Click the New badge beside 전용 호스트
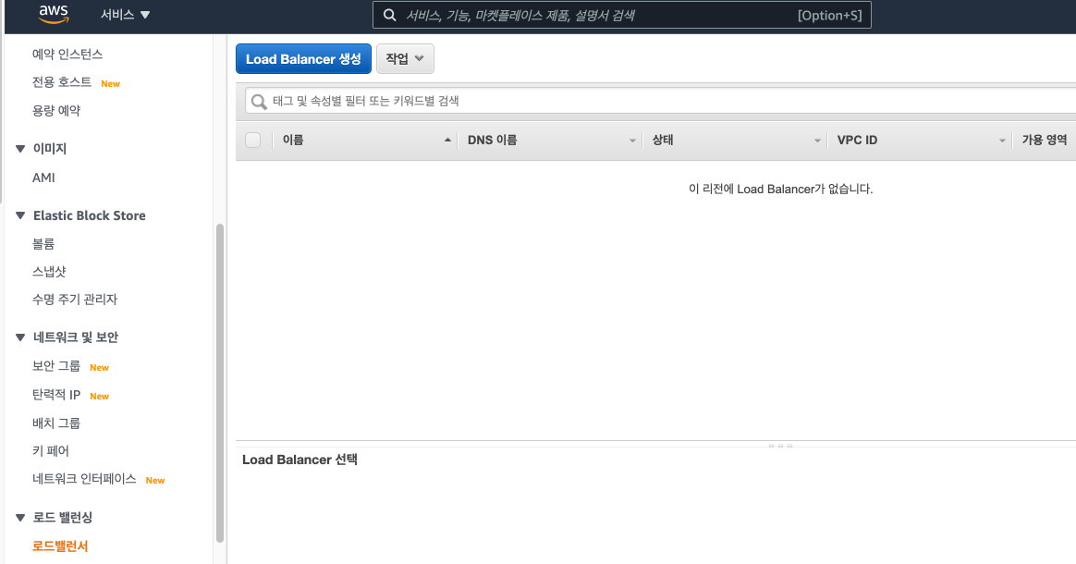The image size is (1076, 564). [x=111, y=84]
